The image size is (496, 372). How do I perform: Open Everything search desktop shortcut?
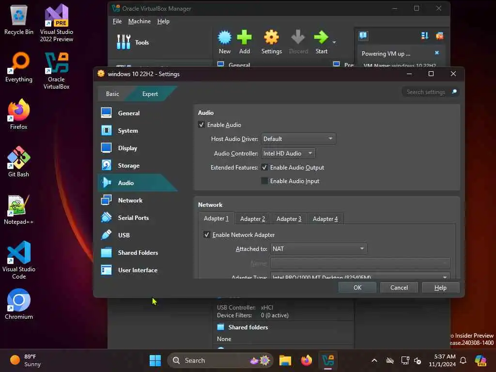tap(19, 67)
